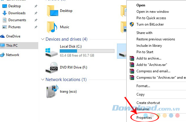Choose Turn on BitLocker

click(150, 24)
